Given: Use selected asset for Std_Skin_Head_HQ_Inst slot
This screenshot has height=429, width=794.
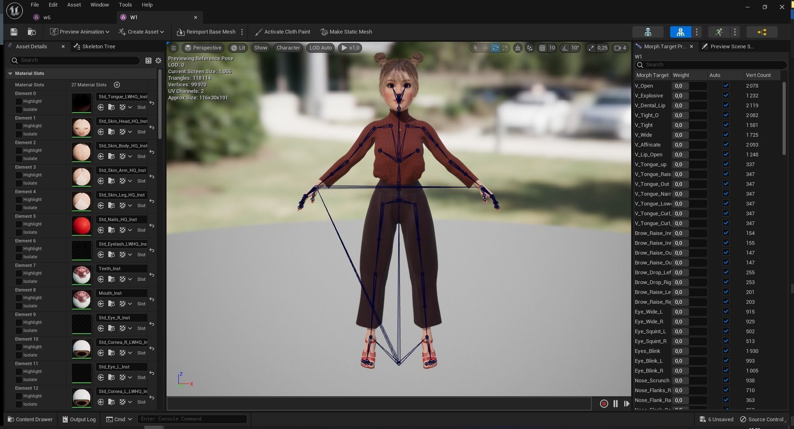Looking at the screenshot, I should pyautogui.click(x=101, y=132).
